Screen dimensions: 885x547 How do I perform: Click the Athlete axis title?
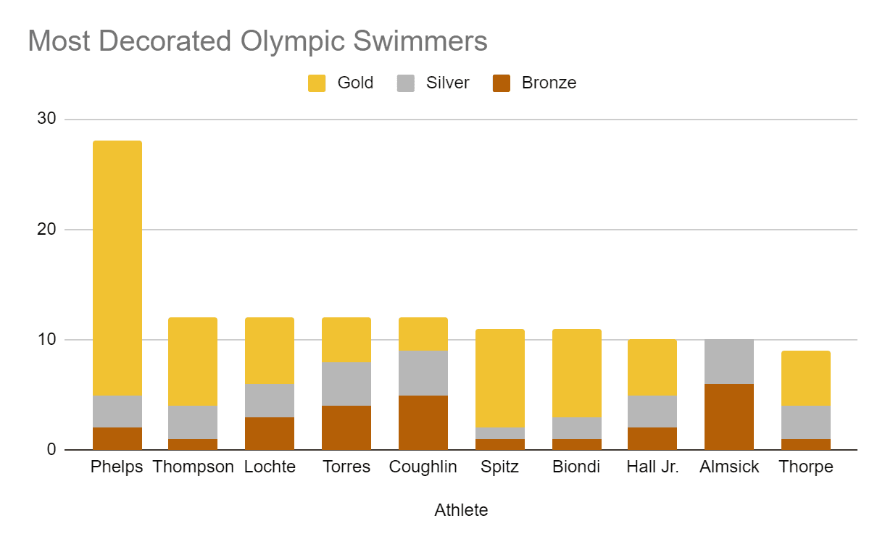pos(461,510)
